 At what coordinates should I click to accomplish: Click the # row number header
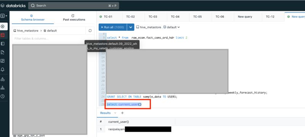coord(101,121)
